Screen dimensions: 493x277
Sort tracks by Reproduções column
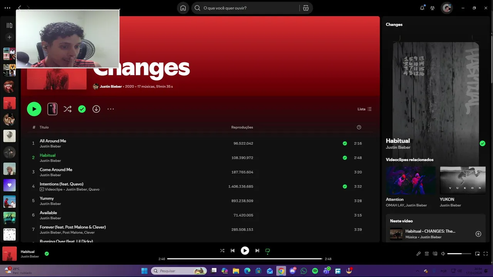click(x=242, y=127)
